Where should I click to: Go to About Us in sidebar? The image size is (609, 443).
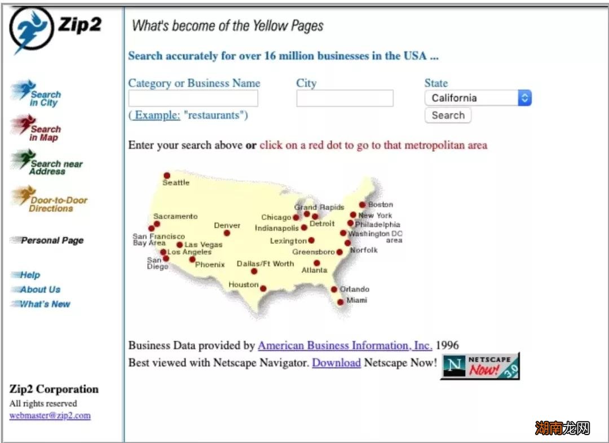(x=40, y=290)
